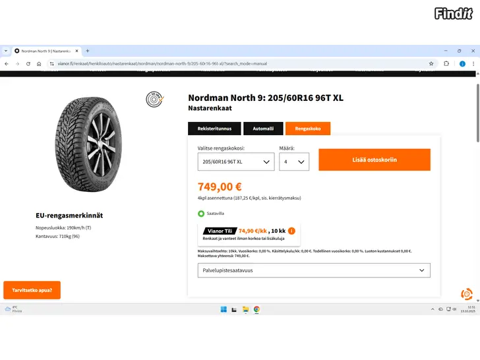
Task: Click the orange chat bubble icon
Action: tap(467, 293)
